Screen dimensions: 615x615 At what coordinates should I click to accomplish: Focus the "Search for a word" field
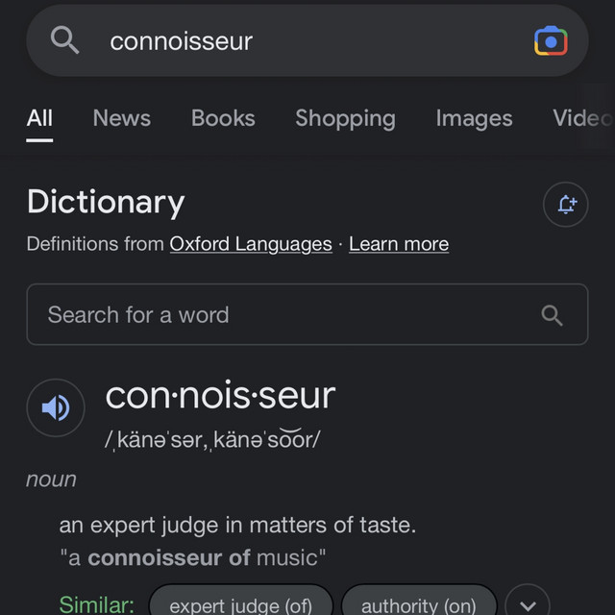[307, 314]
